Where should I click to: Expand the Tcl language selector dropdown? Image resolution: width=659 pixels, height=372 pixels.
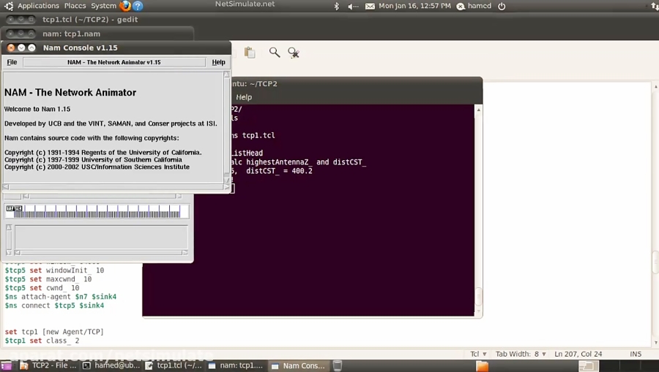click(x=478, y=354)
